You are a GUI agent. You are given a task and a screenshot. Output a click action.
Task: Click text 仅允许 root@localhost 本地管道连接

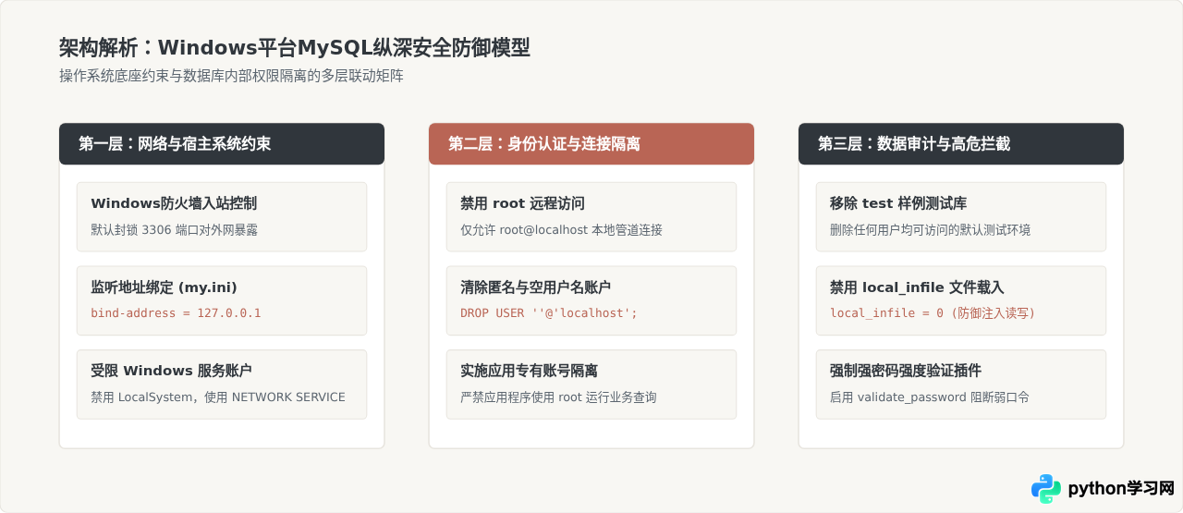click(561, 229)
